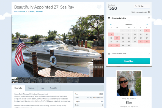Select April 15 on the calendar
The height and width of the screenshot is (108, 162).
(123, 38)
